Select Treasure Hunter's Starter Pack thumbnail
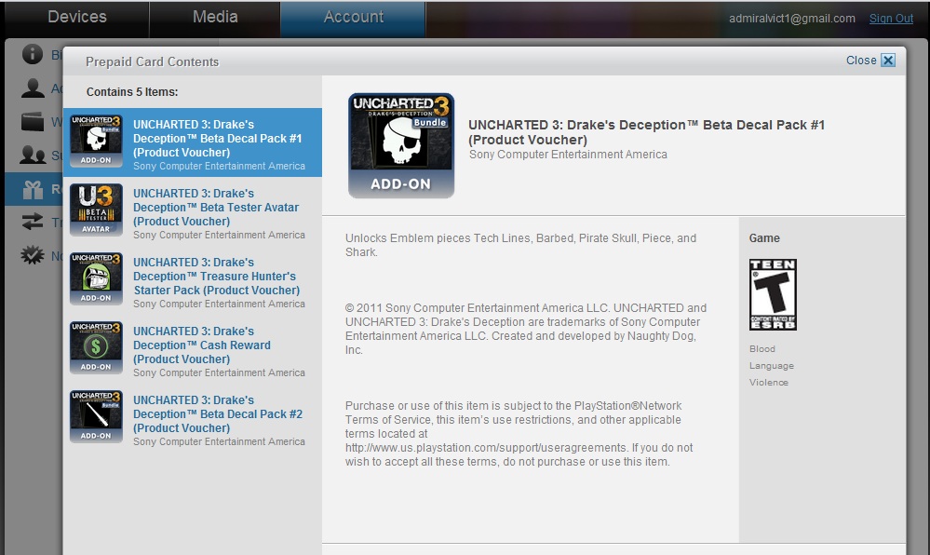 pos(96,279)
